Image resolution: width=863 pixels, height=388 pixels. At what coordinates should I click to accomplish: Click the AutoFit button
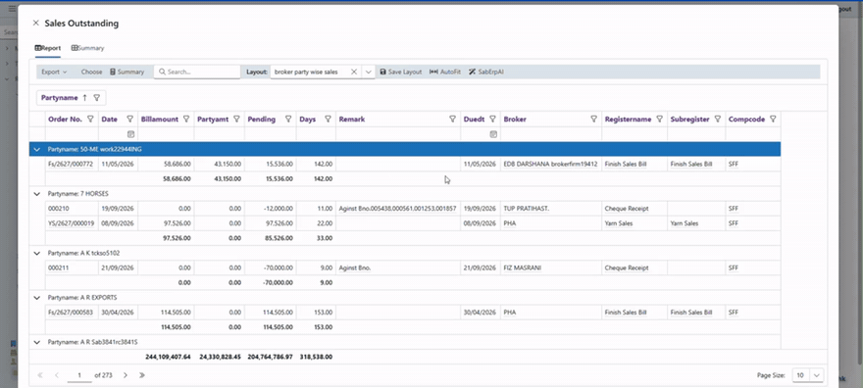pyautogui.click(x=444, y=72)
